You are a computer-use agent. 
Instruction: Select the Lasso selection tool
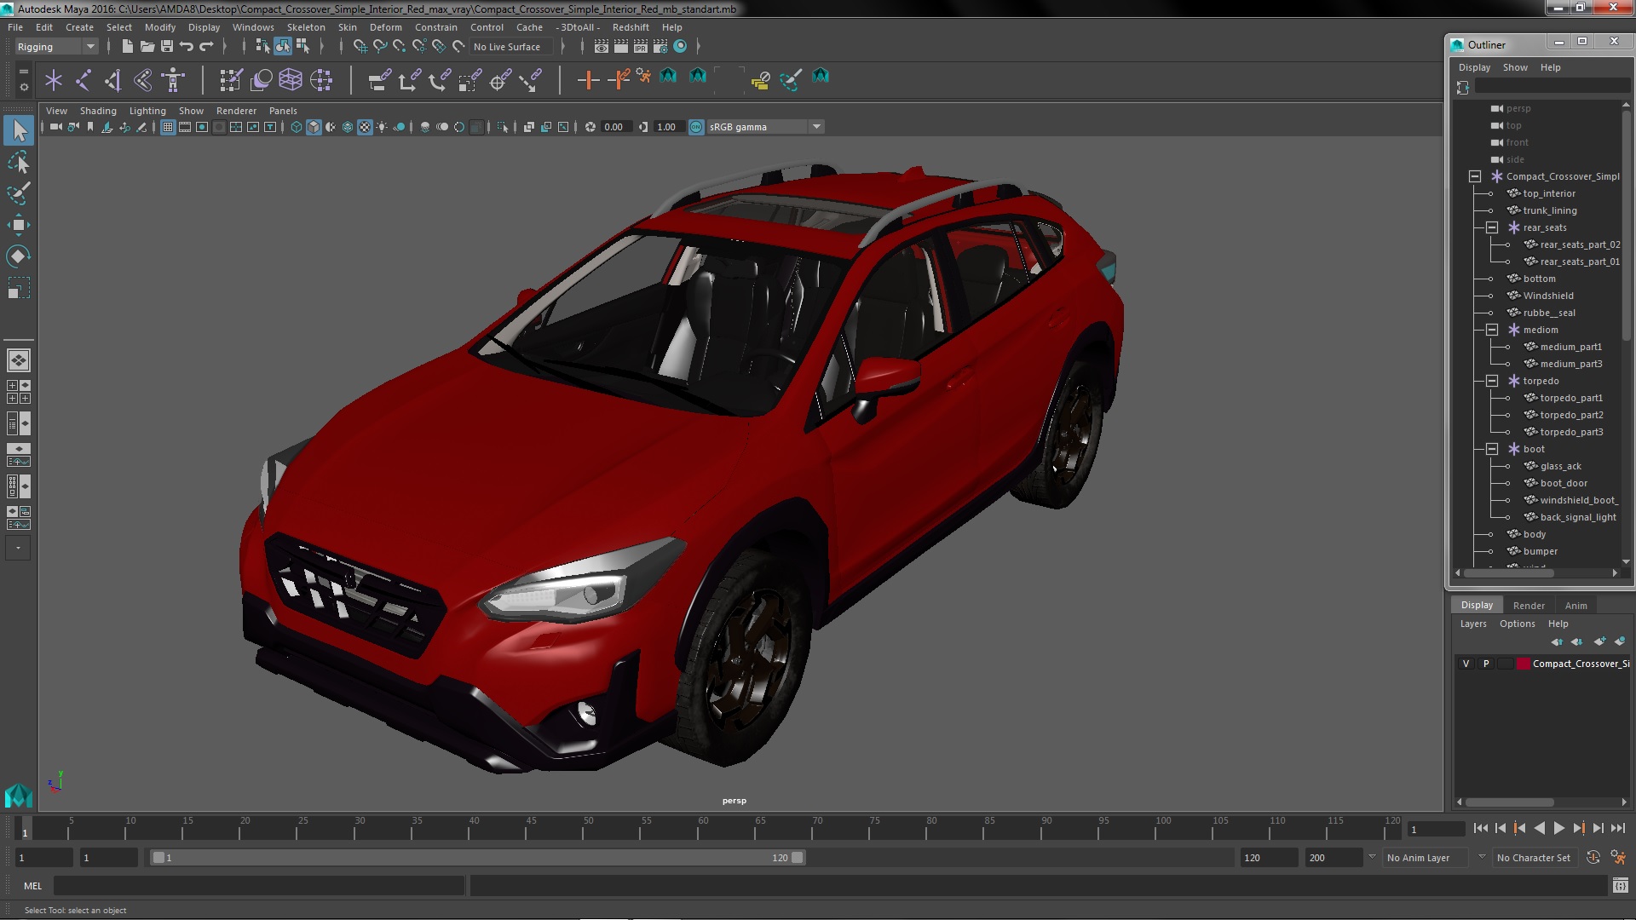click(19, 162)
